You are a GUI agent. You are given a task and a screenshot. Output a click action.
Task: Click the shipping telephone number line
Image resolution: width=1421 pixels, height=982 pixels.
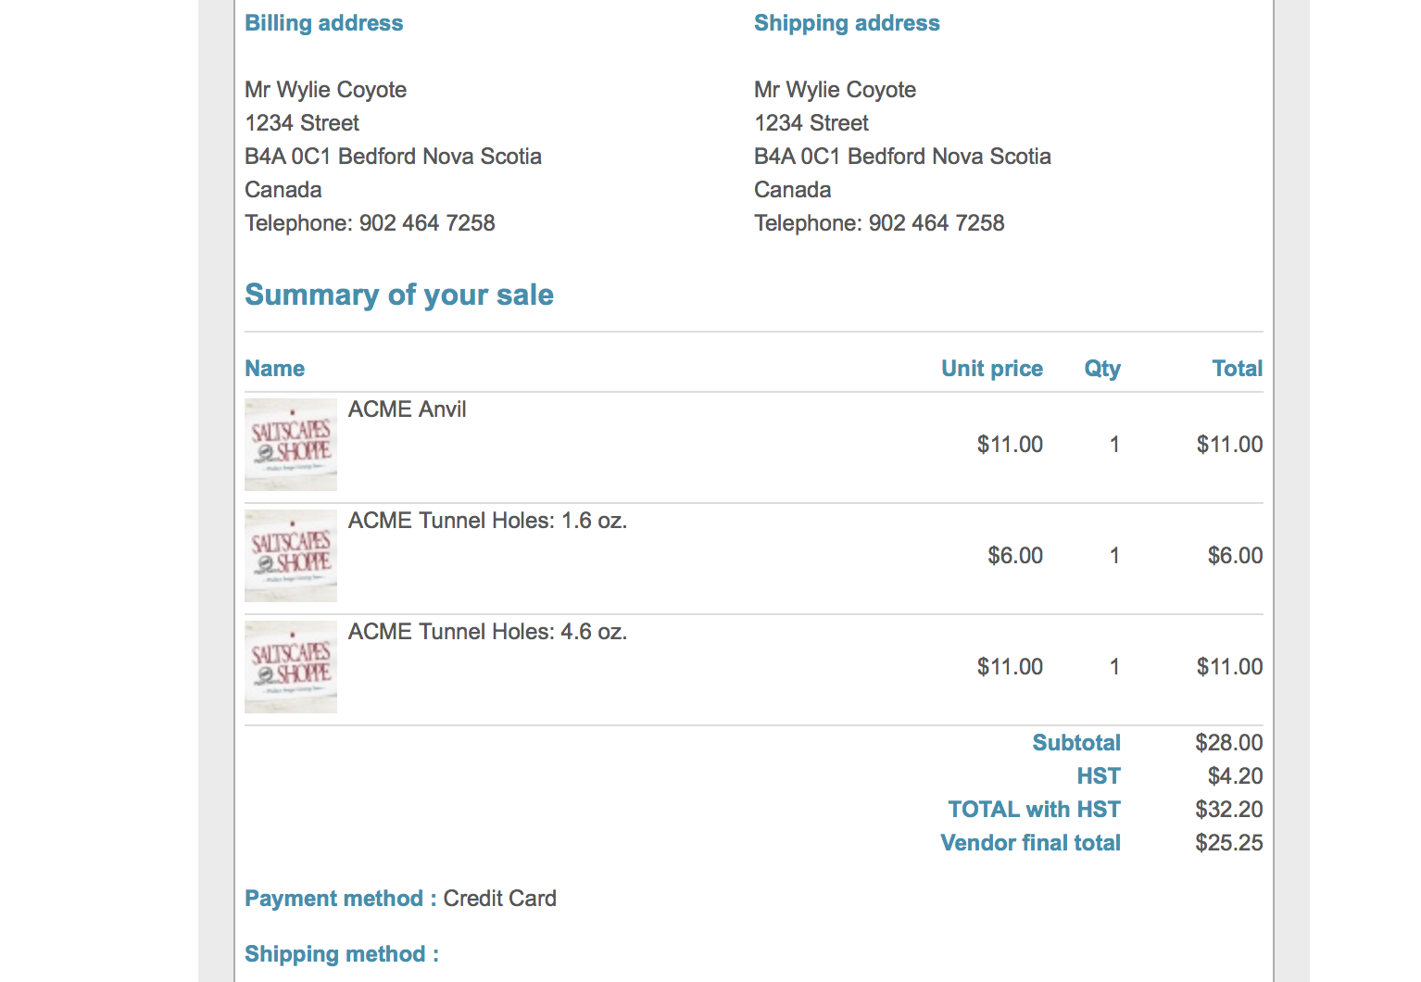pos(879,223)
